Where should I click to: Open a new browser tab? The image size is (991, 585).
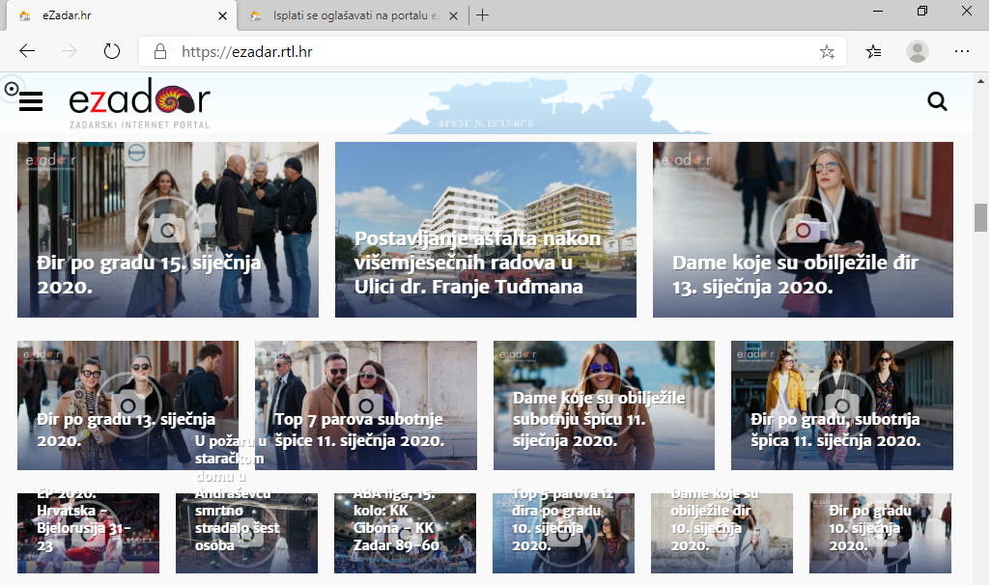(483, 15)
